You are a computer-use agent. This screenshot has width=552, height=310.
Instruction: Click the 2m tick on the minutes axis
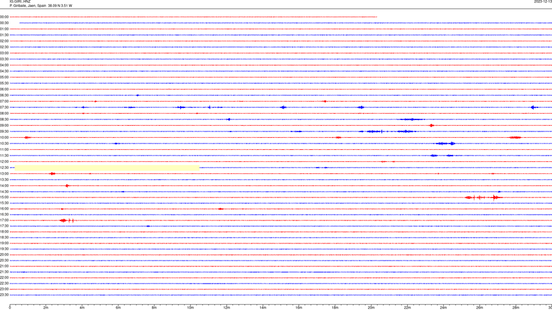click(46, 308)
